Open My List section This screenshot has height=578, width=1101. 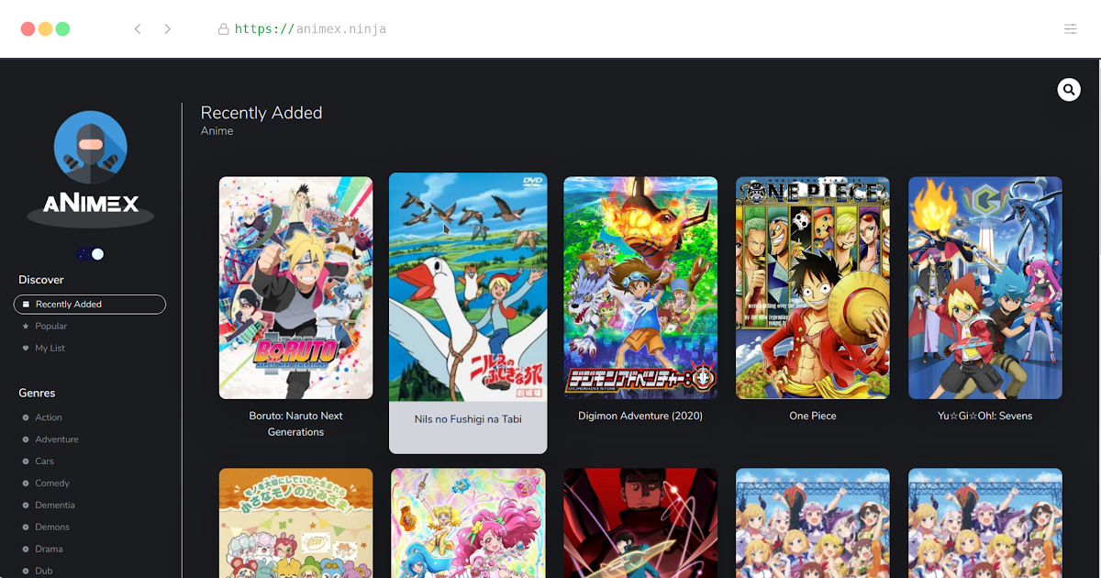(50, 349)
